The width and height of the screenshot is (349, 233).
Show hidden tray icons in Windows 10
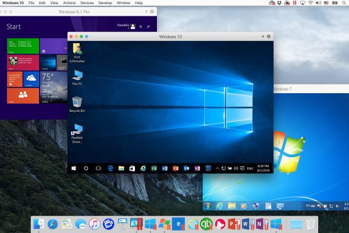tap(217, 168)
